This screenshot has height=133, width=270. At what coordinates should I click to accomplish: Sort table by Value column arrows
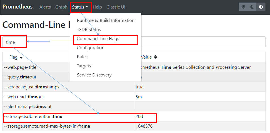pos(156,57)
